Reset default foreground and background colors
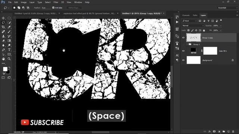This screenshot has height=134, width=239. coord(3,73)
